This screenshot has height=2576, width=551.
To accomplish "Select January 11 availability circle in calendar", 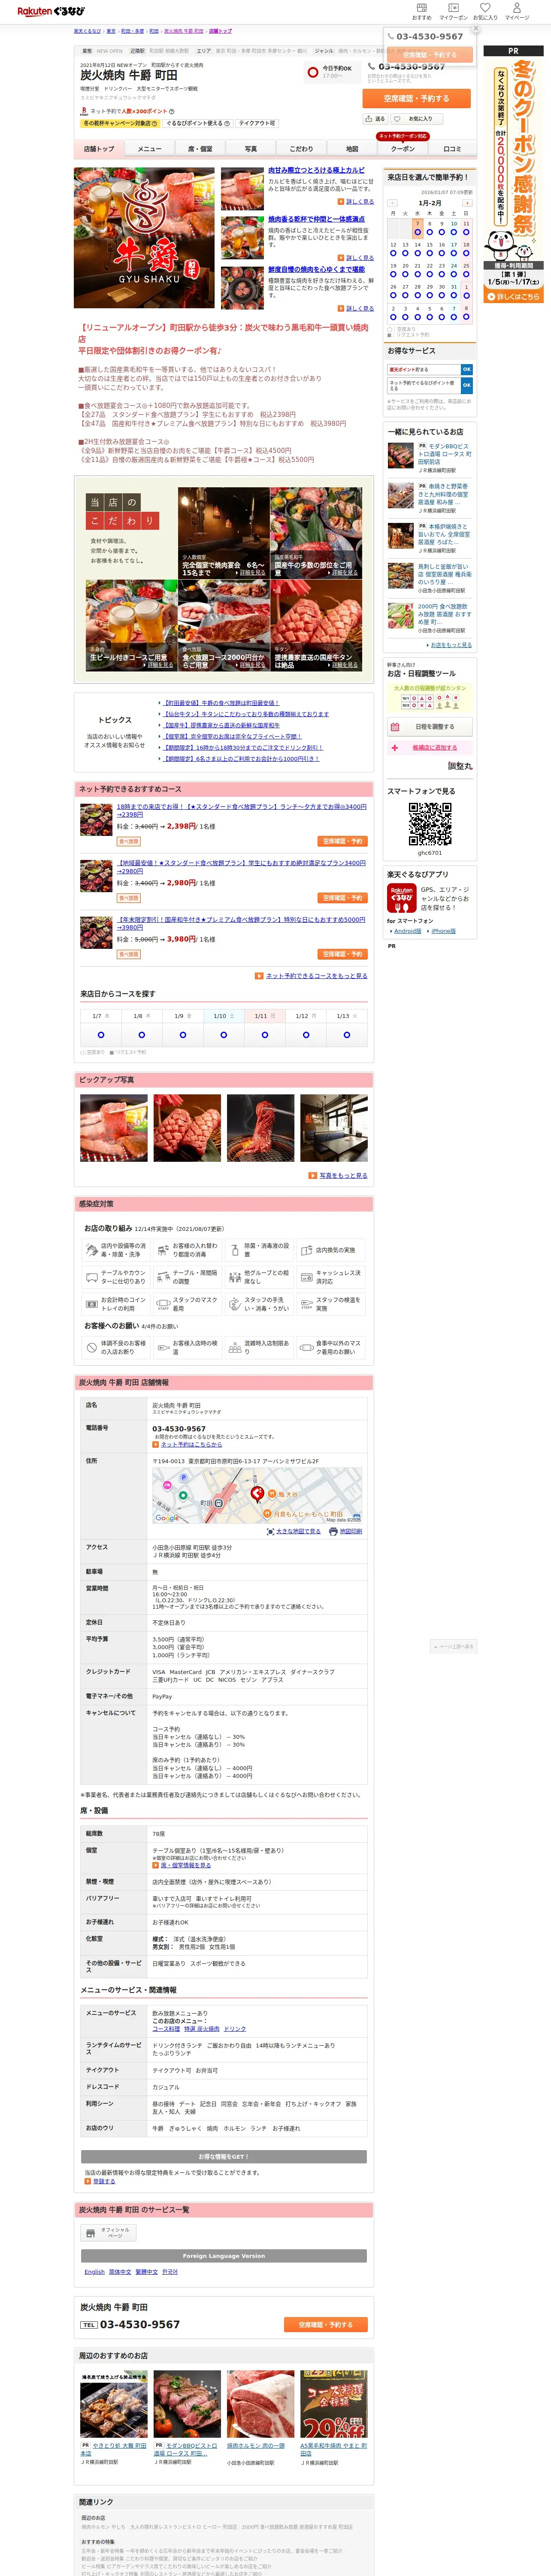I will tap(466, 232).
